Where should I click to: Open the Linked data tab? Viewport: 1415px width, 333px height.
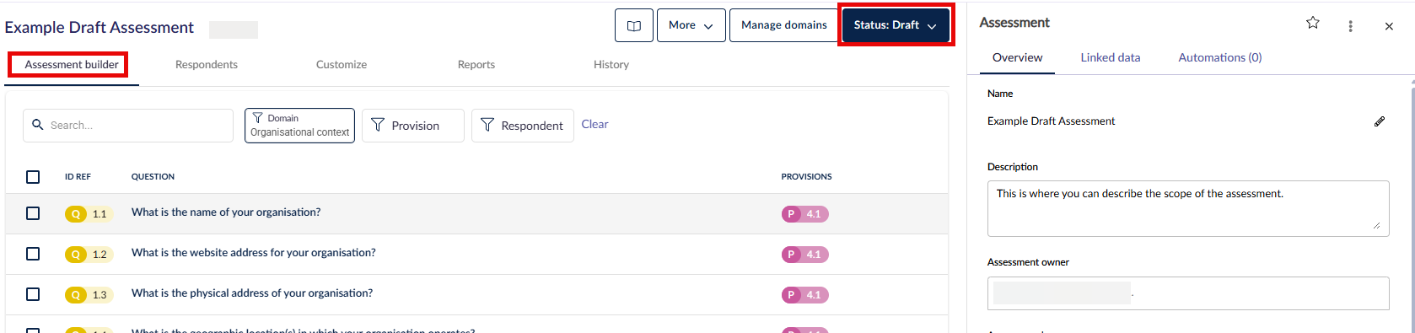[1111, 57]
